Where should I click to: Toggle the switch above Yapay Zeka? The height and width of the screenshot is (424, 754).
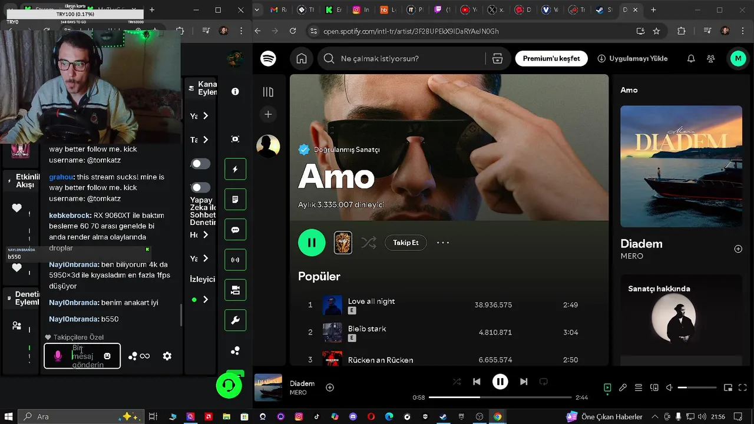coord(200,187)
